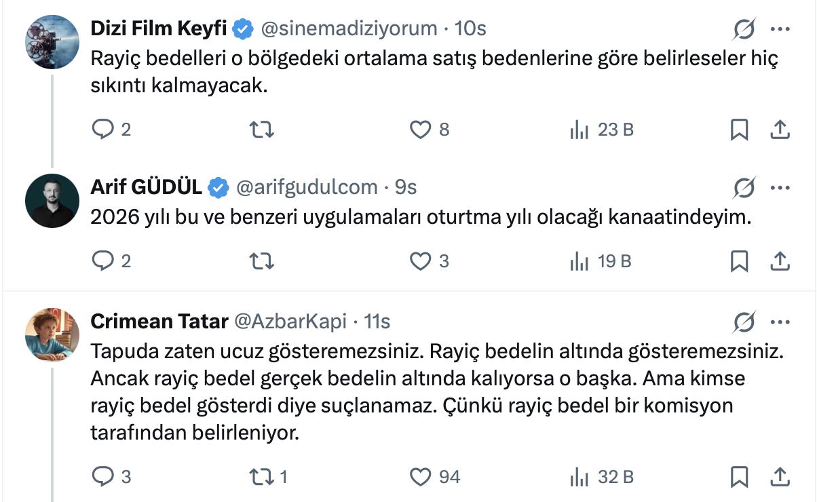Image resolution: width=817 pixels, height=502 pixels.
Task: Bookmark Arif GÜDÜL's tweet
Action: tap(739, 260)
